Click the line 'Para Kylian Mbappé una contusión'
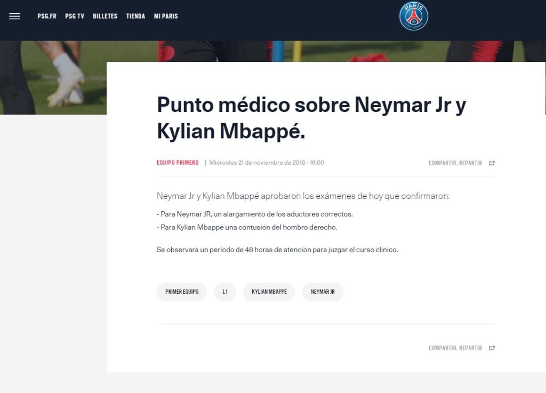 [247, 227]
